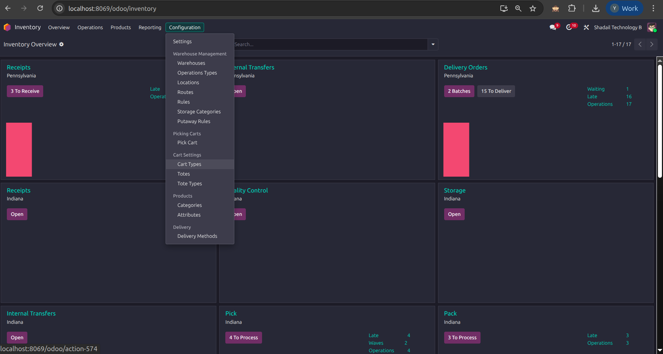Click the Search input field
The width and height of the screenshot is (663, 354).
[330, 44]
